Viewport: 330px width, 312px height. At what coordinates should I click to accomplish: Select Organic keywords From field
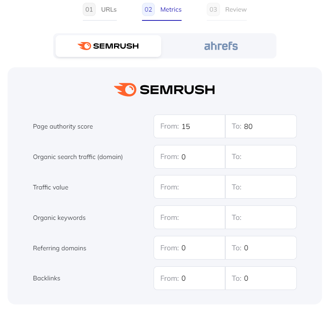190,217
